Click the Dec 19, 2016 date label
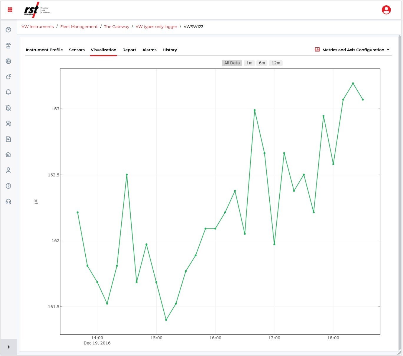The width and height of the screenshot is (403, 356). coord(97,343)
